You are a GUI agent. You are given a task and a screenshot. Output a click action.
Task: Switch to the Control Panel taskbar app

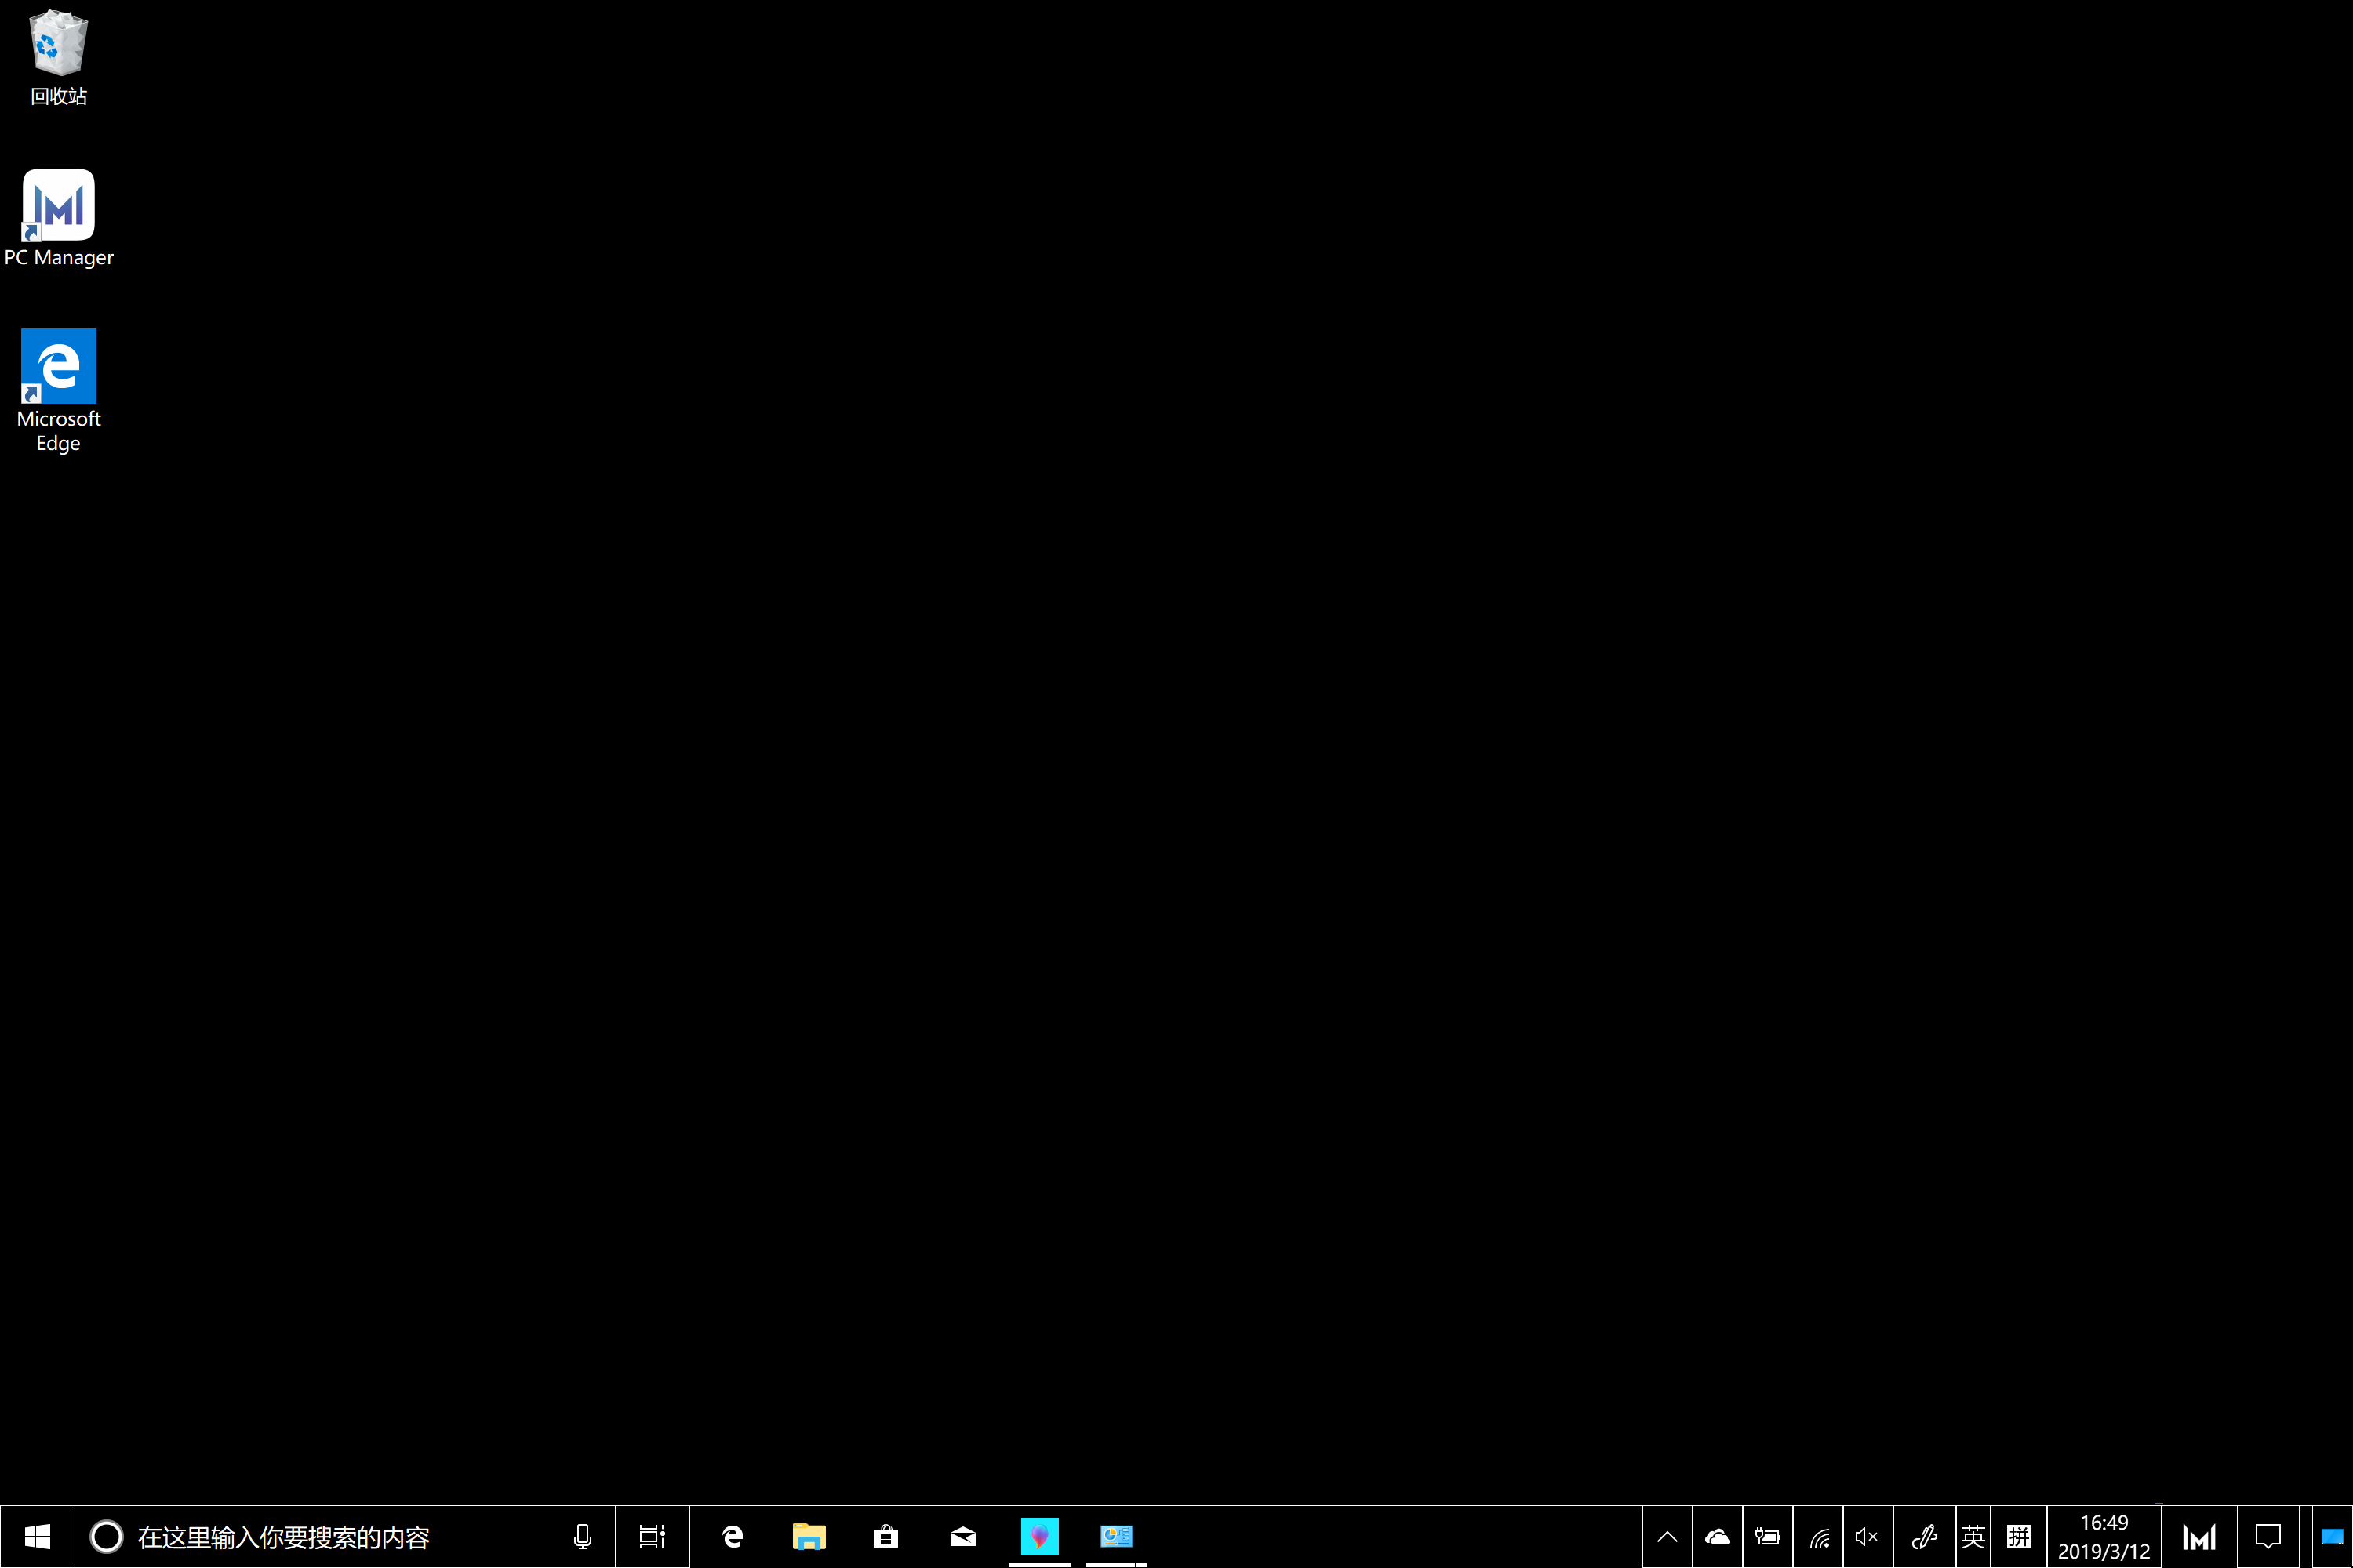point(1116,1536)
